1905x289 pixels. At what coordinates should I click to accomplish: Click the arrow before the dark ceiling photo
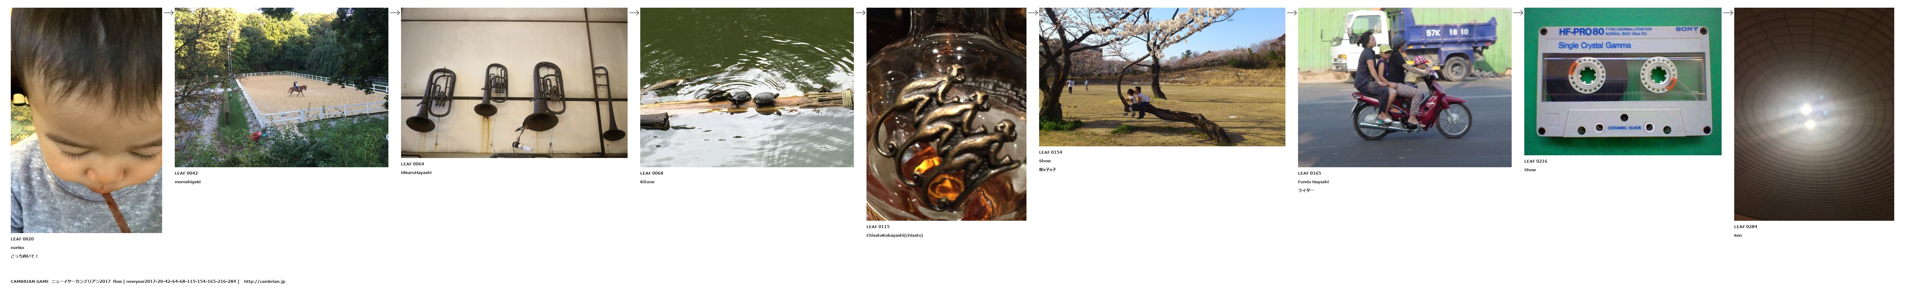[1727, 13]
